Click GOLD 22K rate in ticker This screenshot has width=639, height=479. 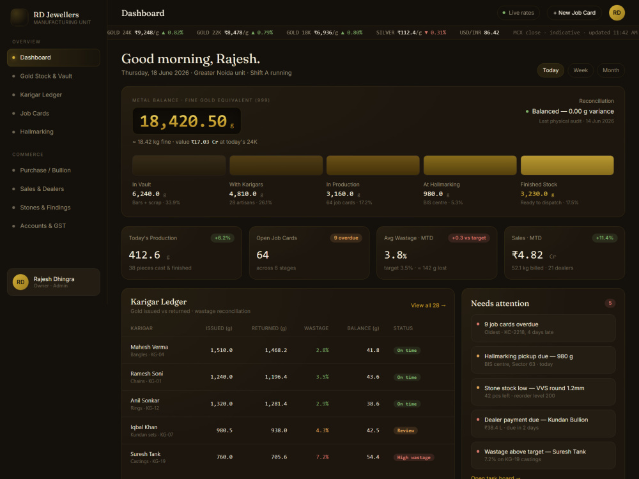point(235,33)
